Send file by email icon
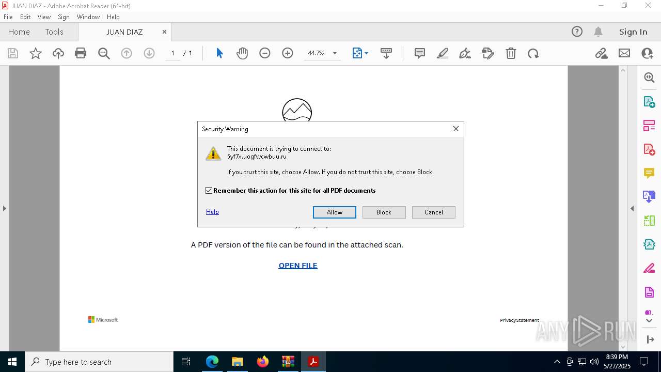This screenshot has width=661, height=372. [x=624, y=53]
